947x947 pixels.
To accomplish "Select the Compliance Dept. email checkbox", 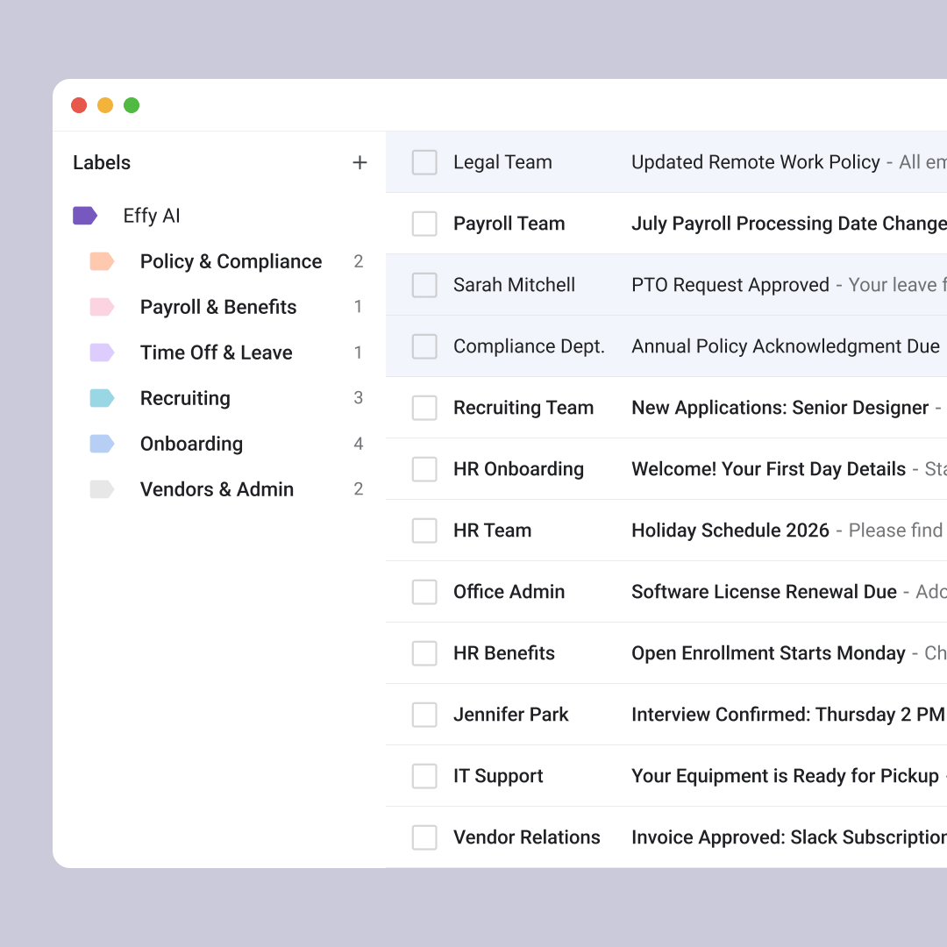I will [x=424, y=346].
